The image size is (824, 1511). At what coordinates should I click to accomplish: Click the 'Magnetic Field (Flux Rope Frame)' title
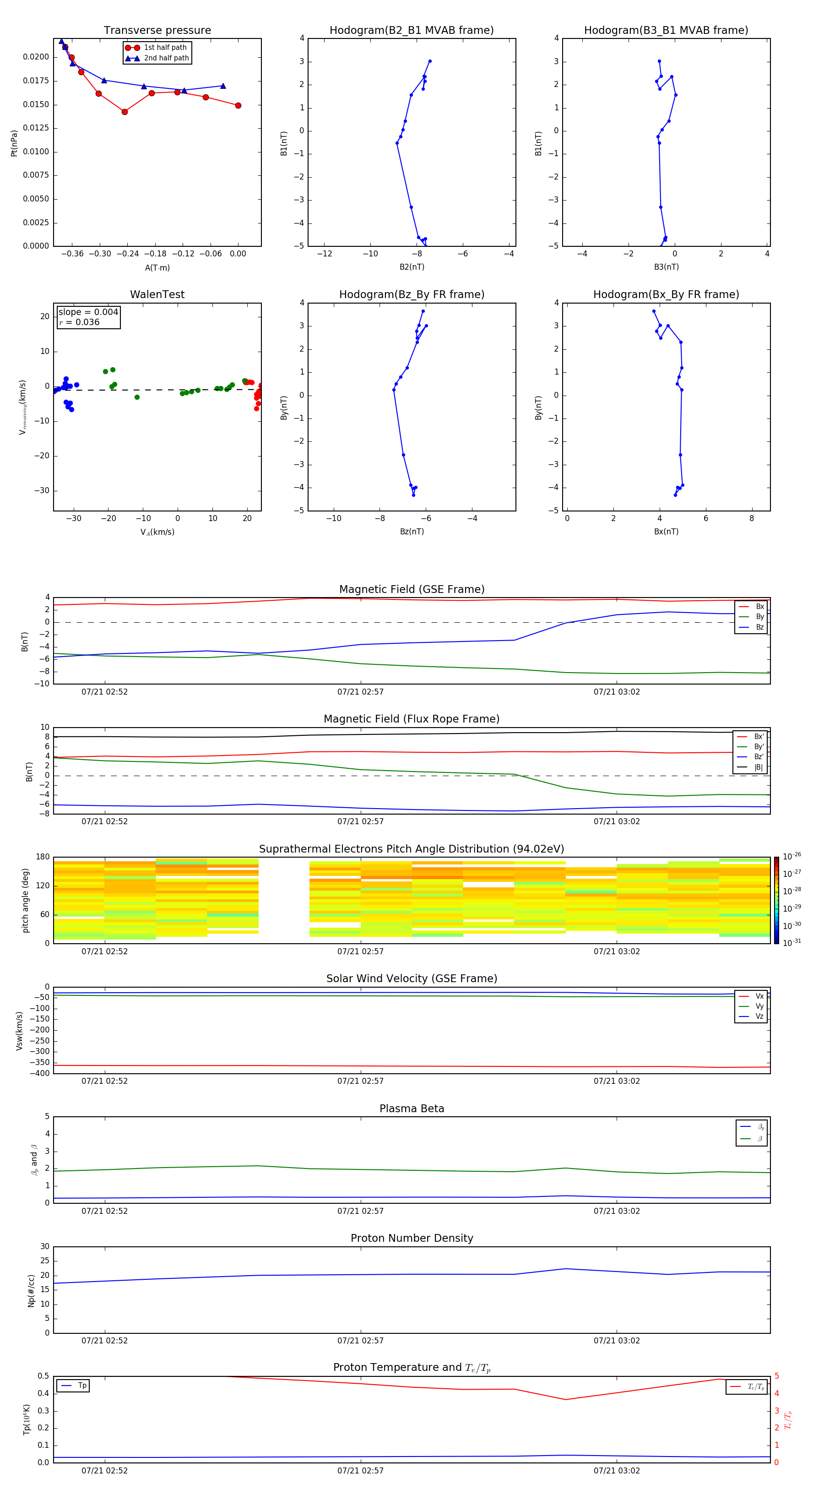pos(412,719)
